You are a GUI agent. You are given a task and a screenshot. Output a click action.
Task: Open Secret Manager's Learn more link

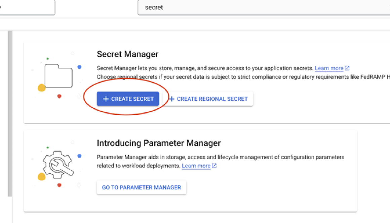(329, 68)
